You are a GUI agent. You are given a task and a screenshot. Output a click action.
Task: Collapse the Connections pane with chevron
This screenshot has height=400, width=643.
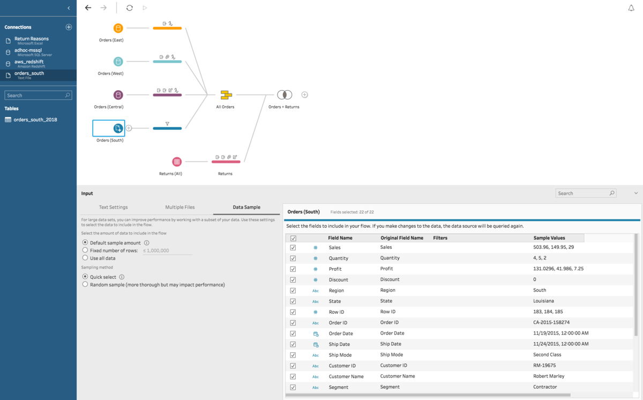click(x=69, y=8)
